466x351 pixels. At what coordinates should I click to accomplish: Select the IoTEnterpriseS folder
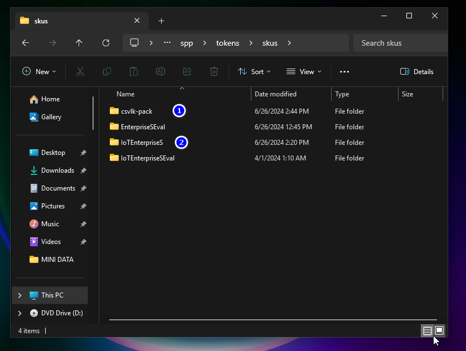[136, 143]
